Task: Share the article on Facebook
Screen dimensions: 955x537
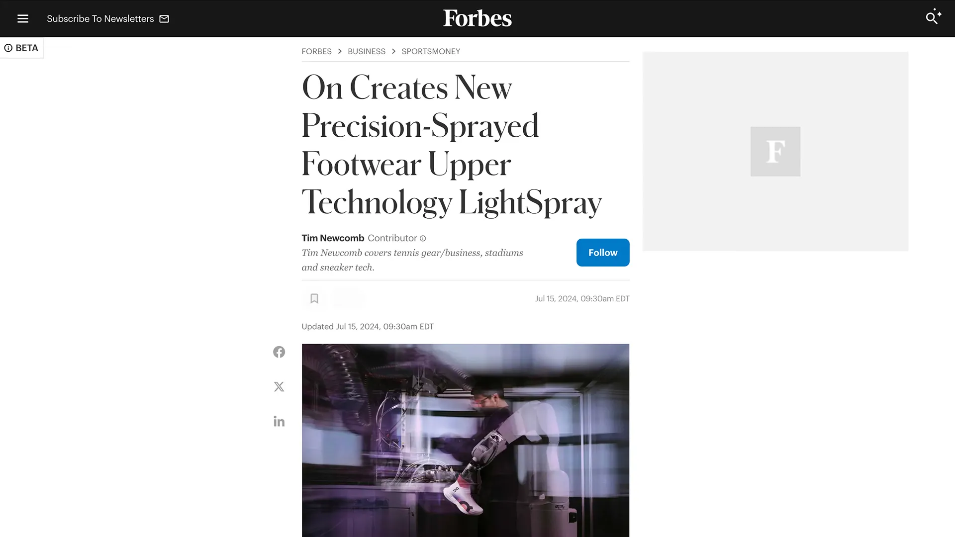Action: coord(279,352)
